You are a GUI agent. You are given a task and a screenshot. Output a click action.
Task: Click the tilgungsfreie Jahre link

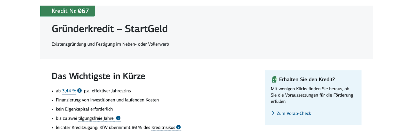[x=96, y=118]
